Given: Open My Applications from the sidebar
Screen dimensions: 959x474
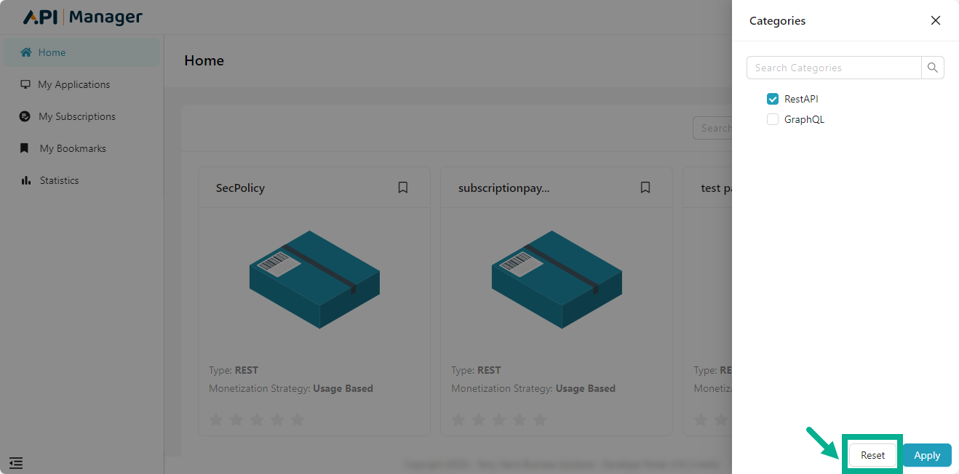Looking at the screenshot, I should pos(72,84).
